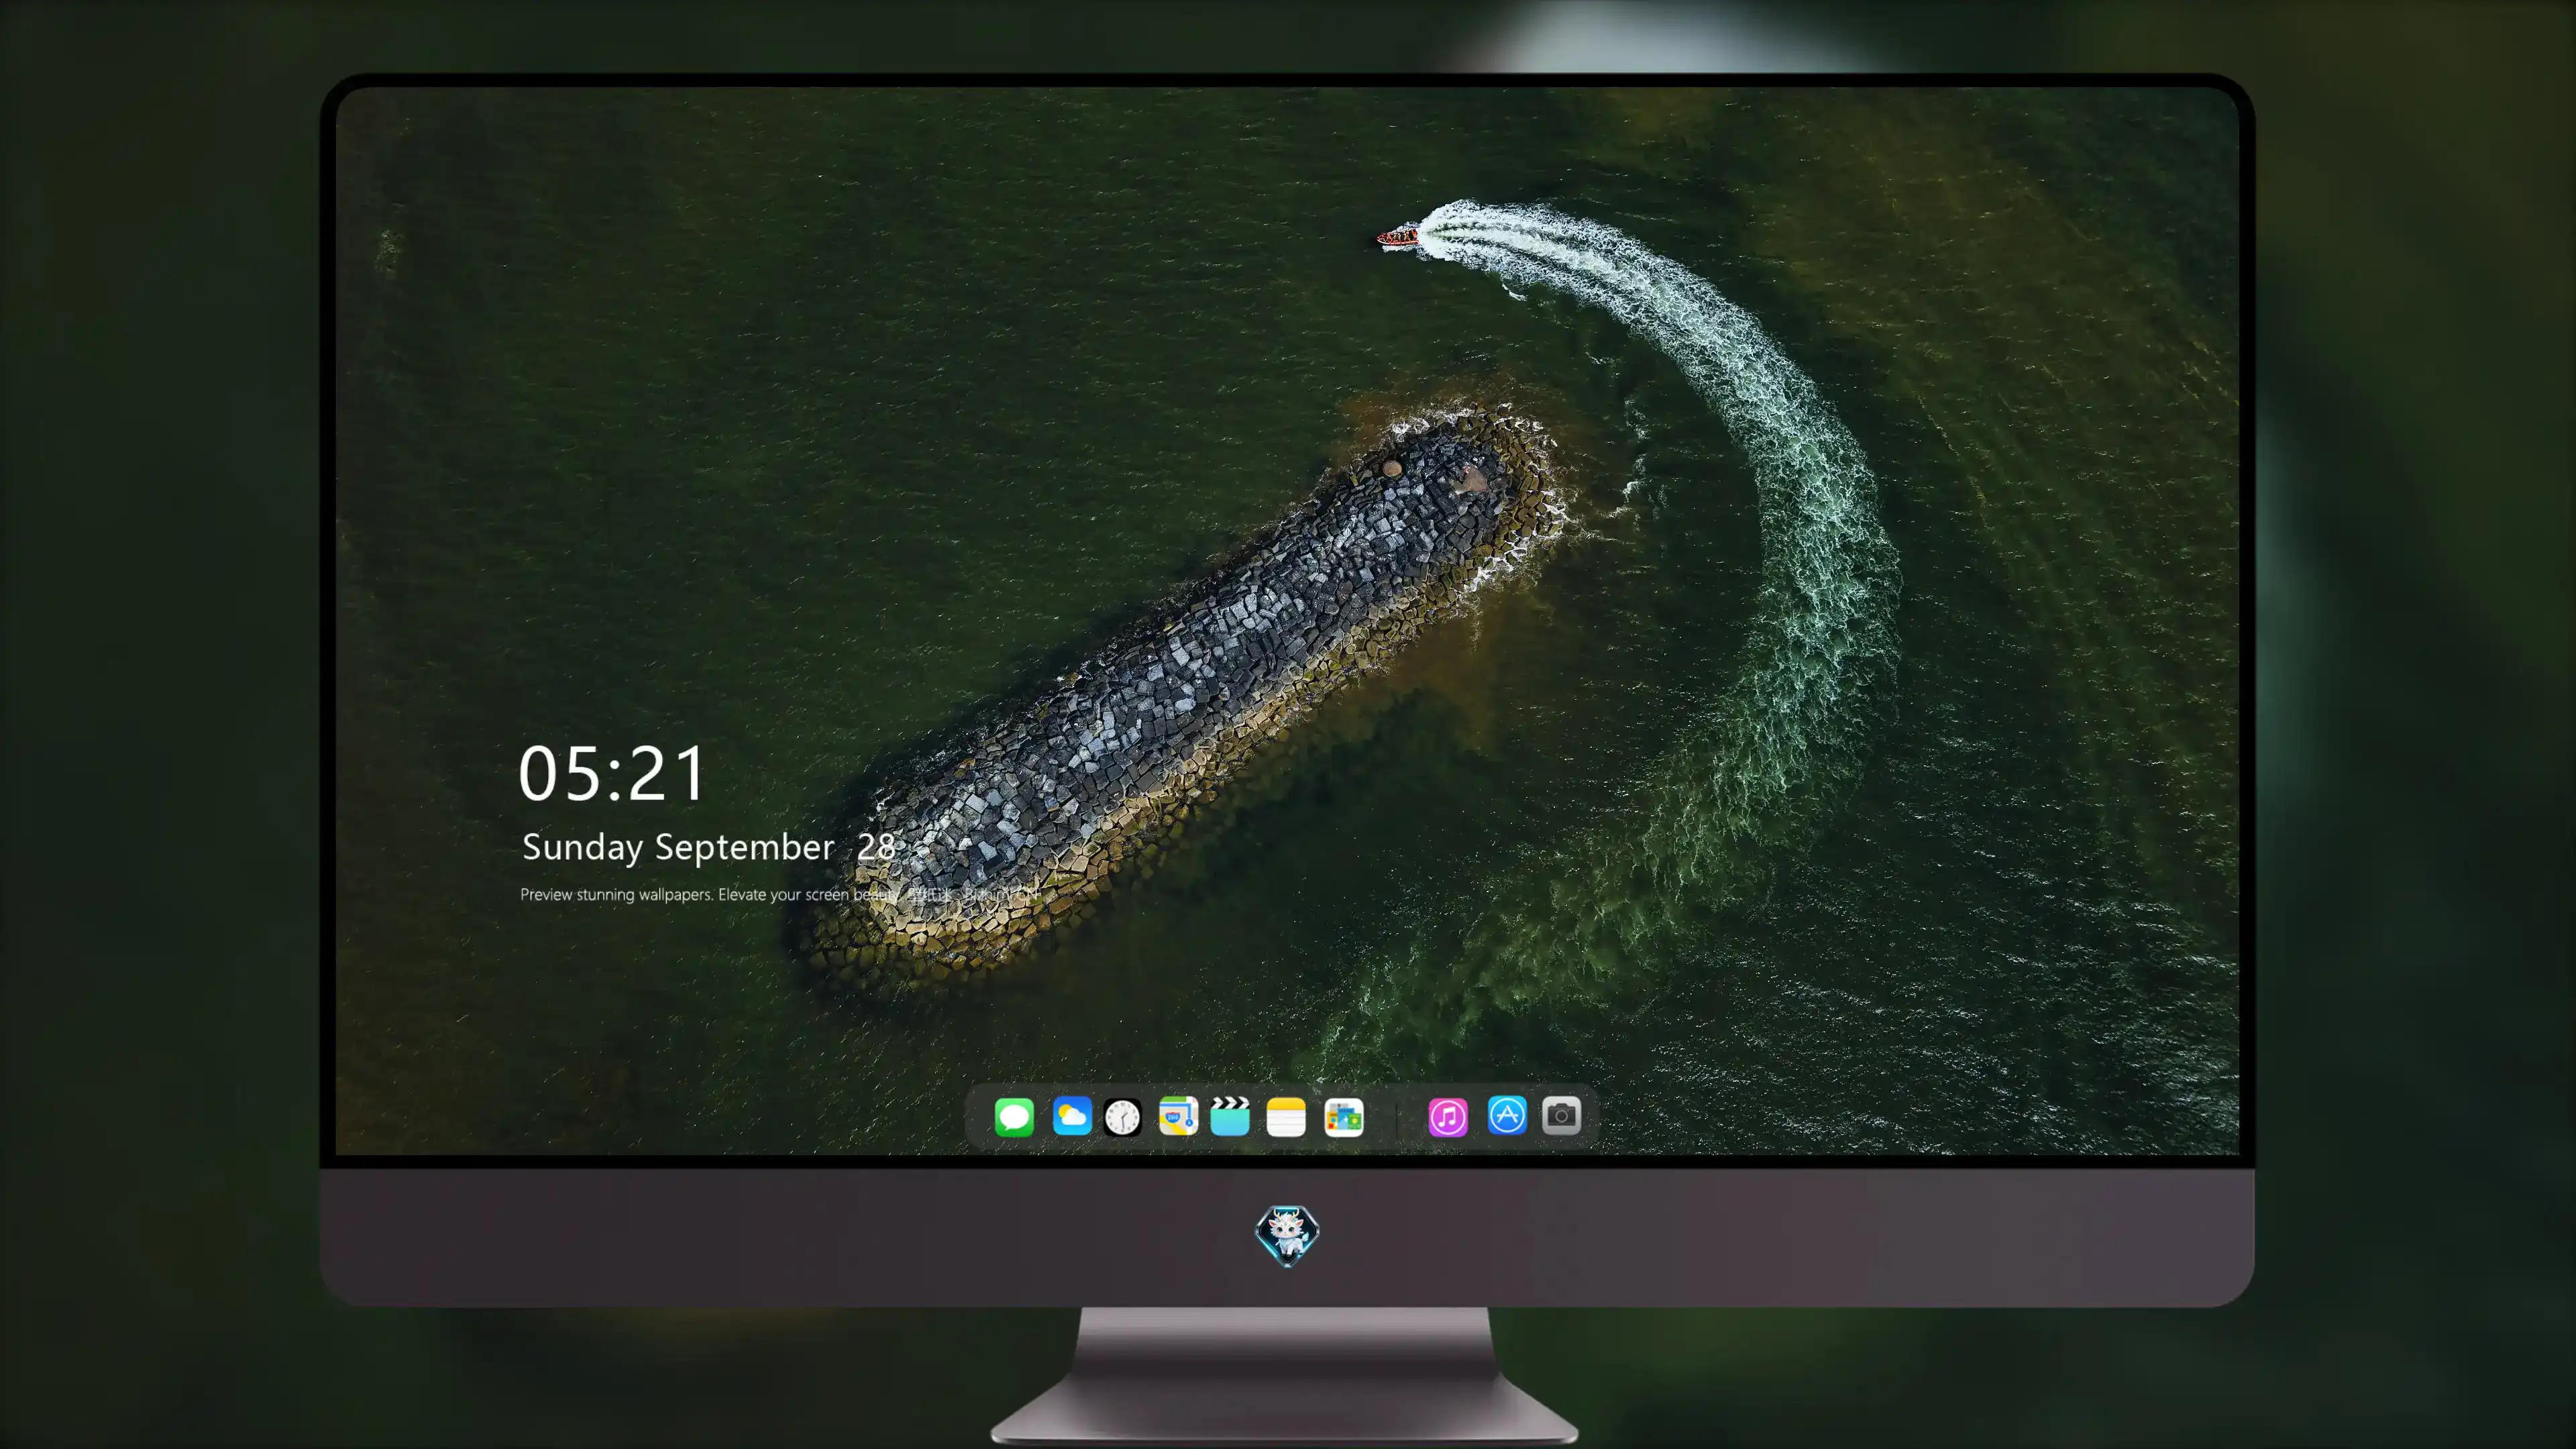Launch the Videos clapperboard app
Screen dimensions: 2576x1449
point(1230,1116)
